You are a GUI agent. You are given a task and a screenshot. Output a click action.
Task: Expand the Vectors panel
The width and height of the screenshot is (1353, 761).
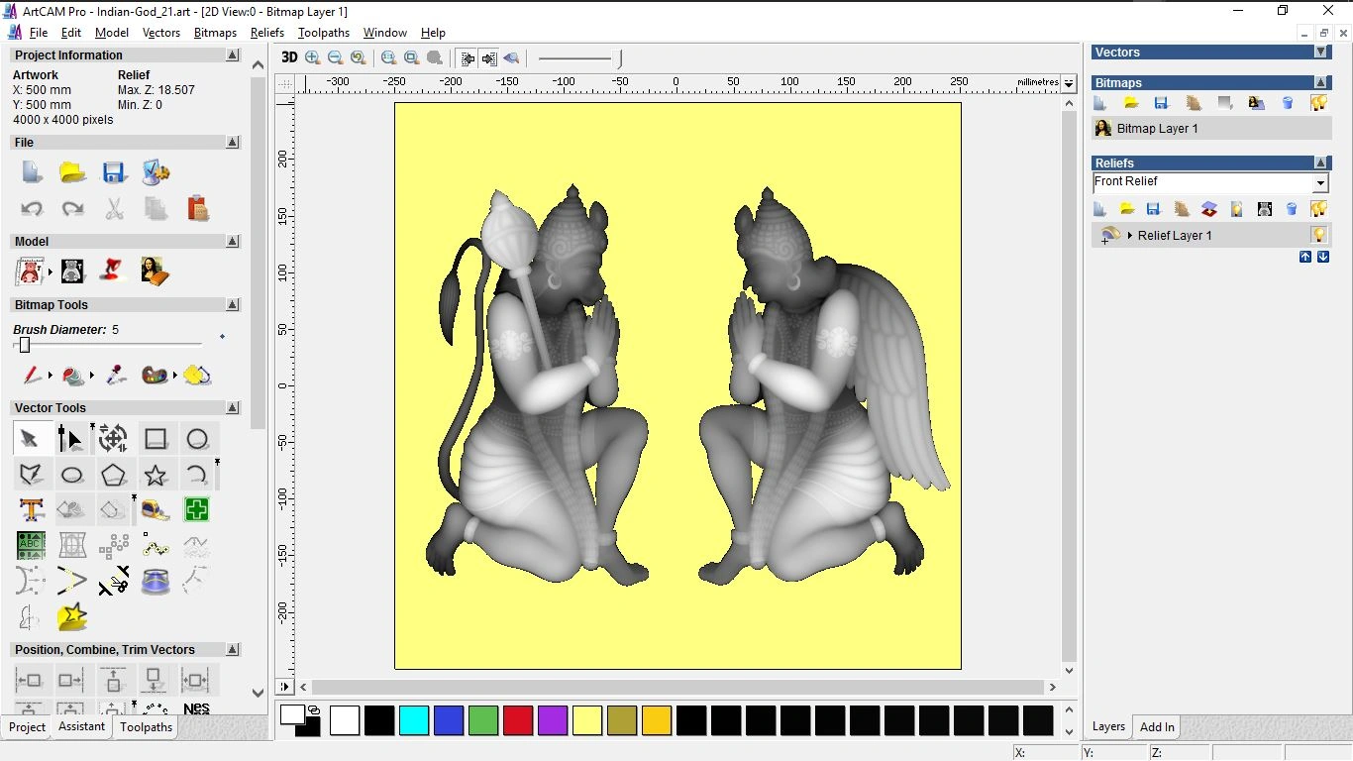pyautogui.click(x=1320, y=53)
